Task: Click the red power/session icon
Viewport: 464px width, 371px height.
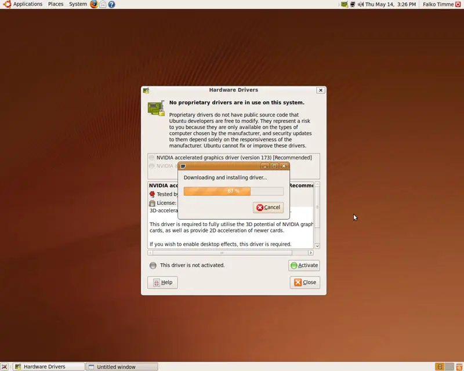Action: click(458, 4)
